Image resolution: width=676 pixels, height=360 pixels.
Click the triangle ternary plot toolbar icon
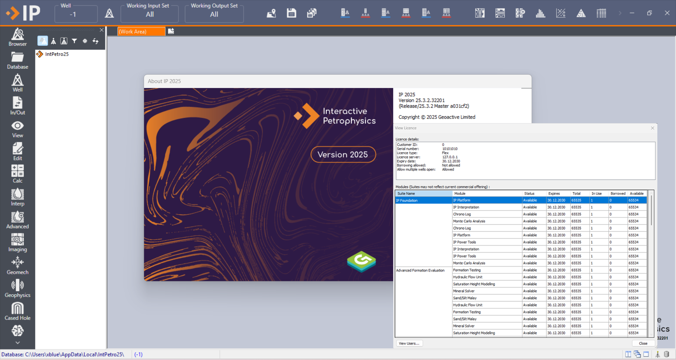tap(581, 13)
